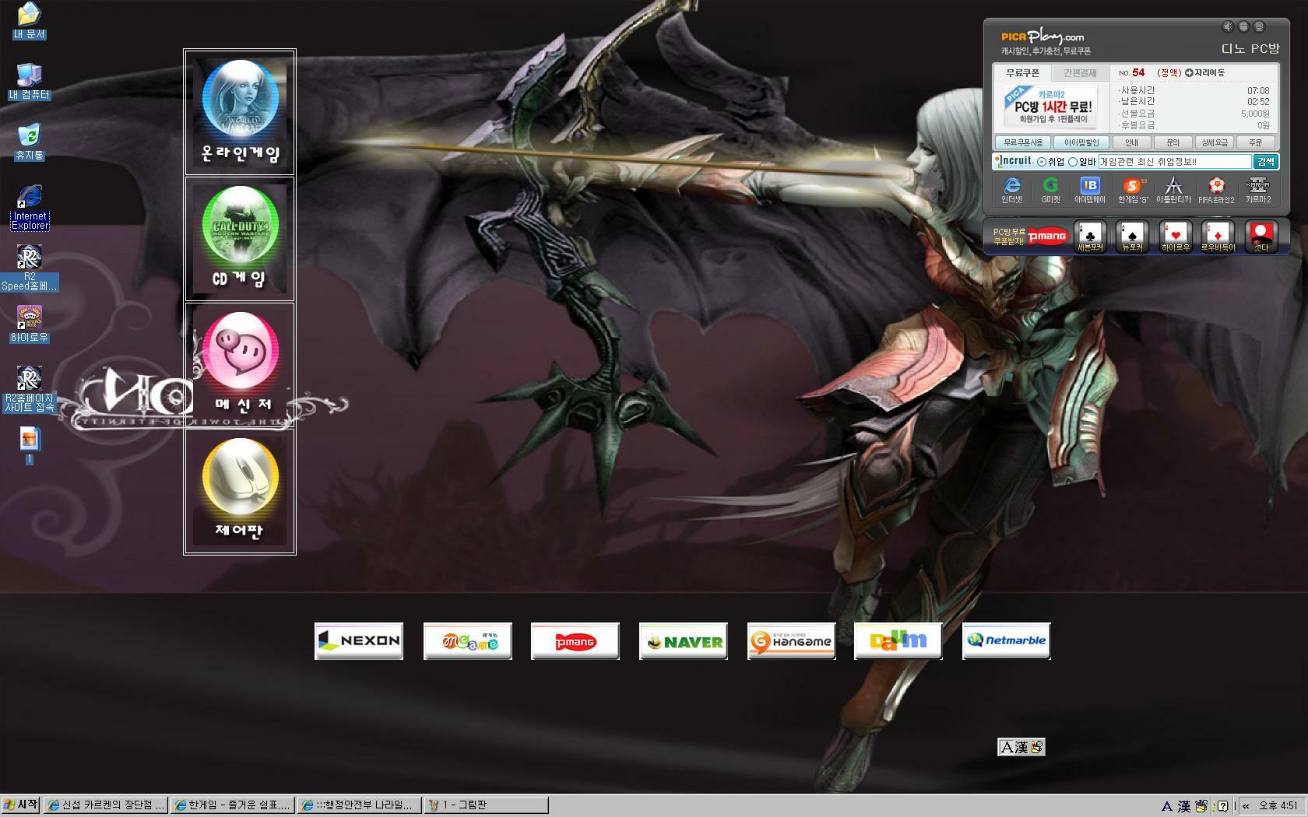Screen dimensions: 1308x817
Task: Launch 카르마2 Karma icon
Action: pyautogui.click(x=1258, y=190)
